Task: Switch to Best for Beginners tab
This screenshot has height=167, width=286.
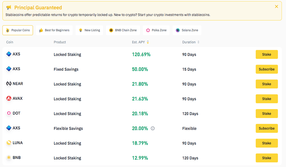Action: point(54,30)
